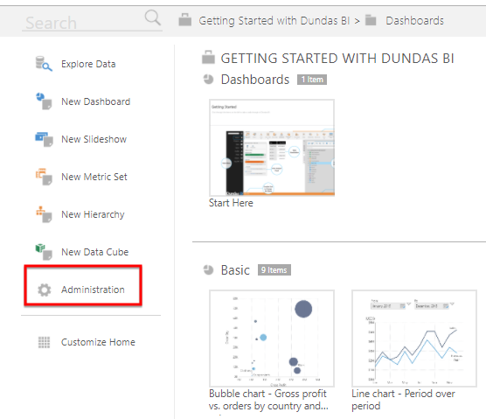
Task: Click the New Data Cube icon
Action: click(x=44, y=252)
